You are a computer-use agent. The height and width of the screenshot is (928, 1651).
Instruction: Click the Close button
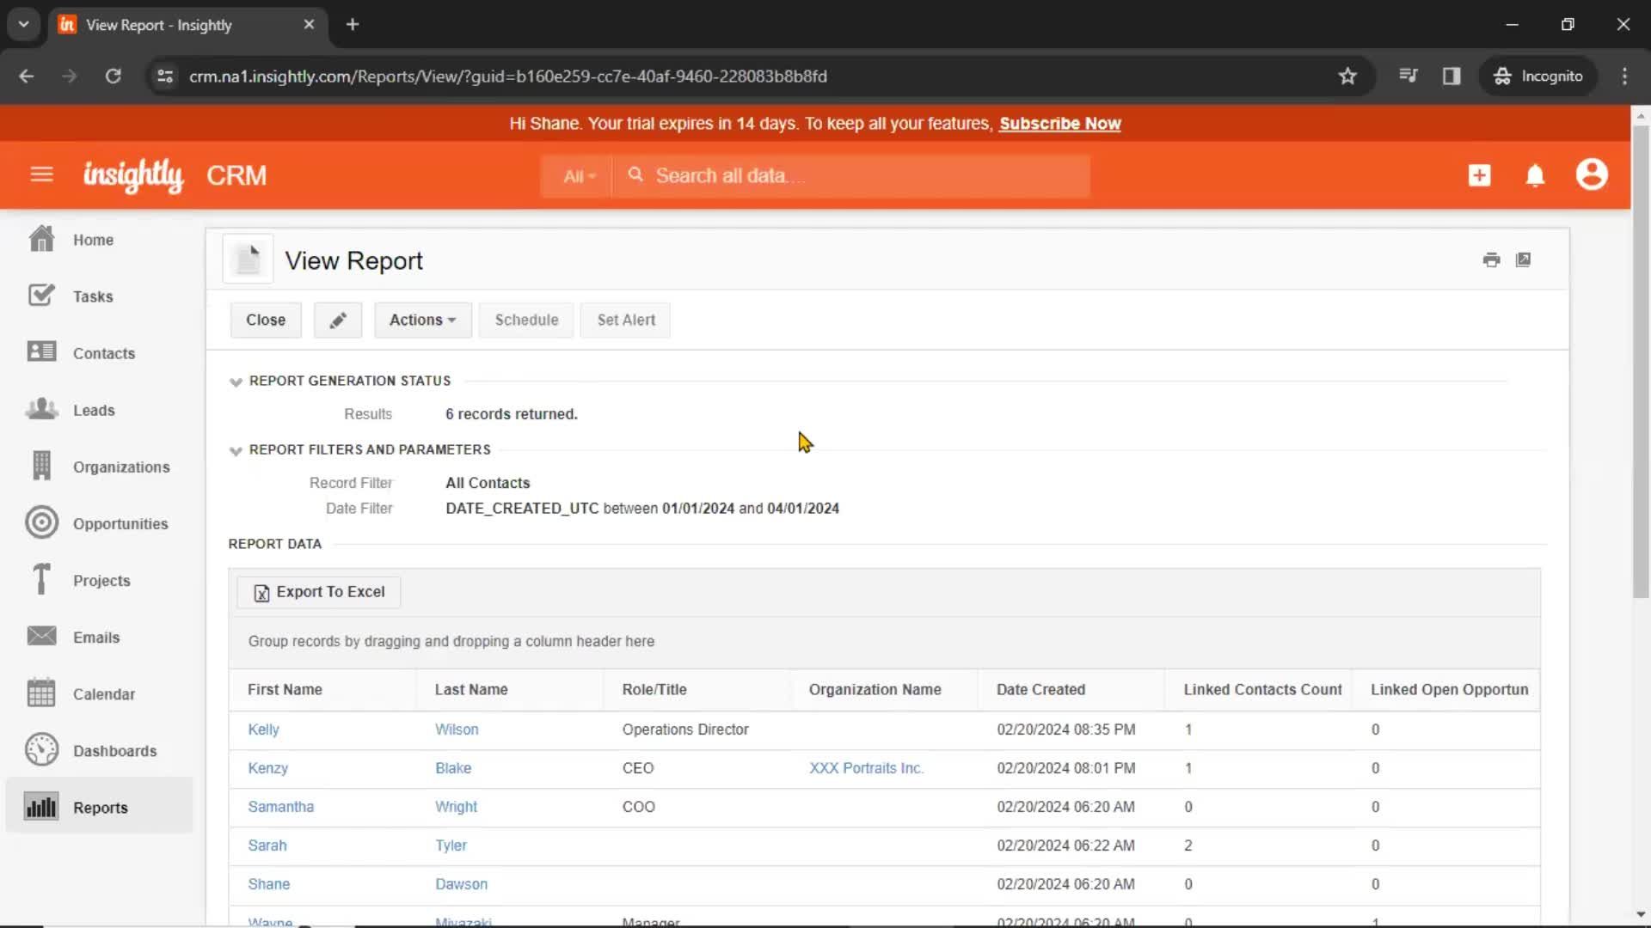[x=266, y=320]
